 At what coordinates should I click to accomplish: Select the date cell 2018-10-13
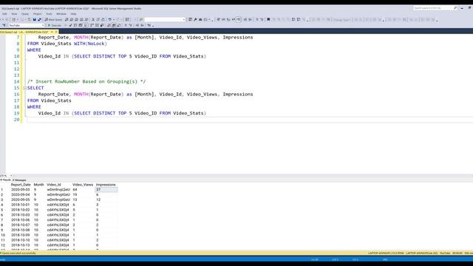click(21, 245)
